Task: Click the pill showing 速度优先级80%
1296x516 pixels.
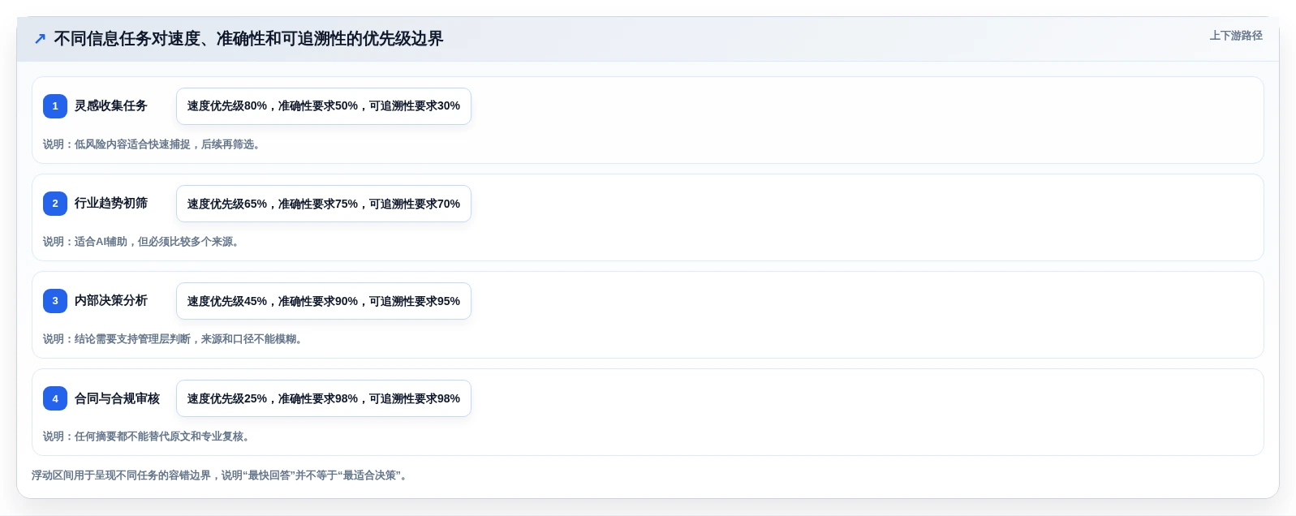Action: (x=324, y=106)
